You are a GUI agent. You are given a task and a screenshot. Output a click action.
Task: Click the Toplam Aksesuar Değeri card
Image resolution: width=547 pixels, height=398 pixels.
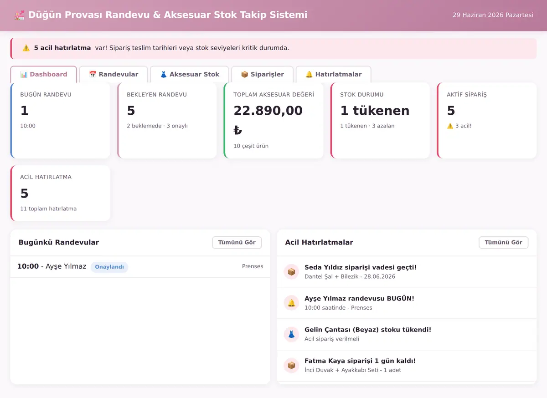click(x=273, y=121)
